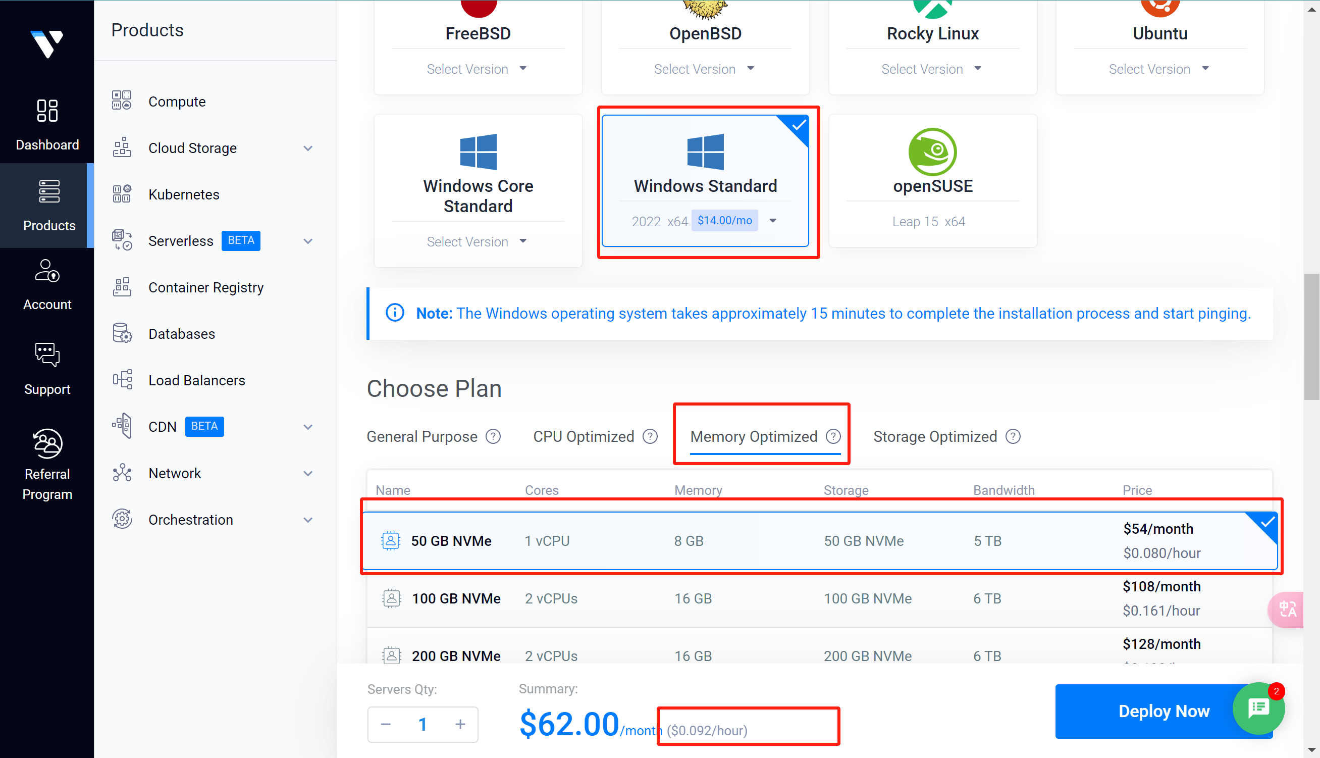This screenshot has width=1320, height=758.
Task: Open the Account user icon
Action: 47,271
